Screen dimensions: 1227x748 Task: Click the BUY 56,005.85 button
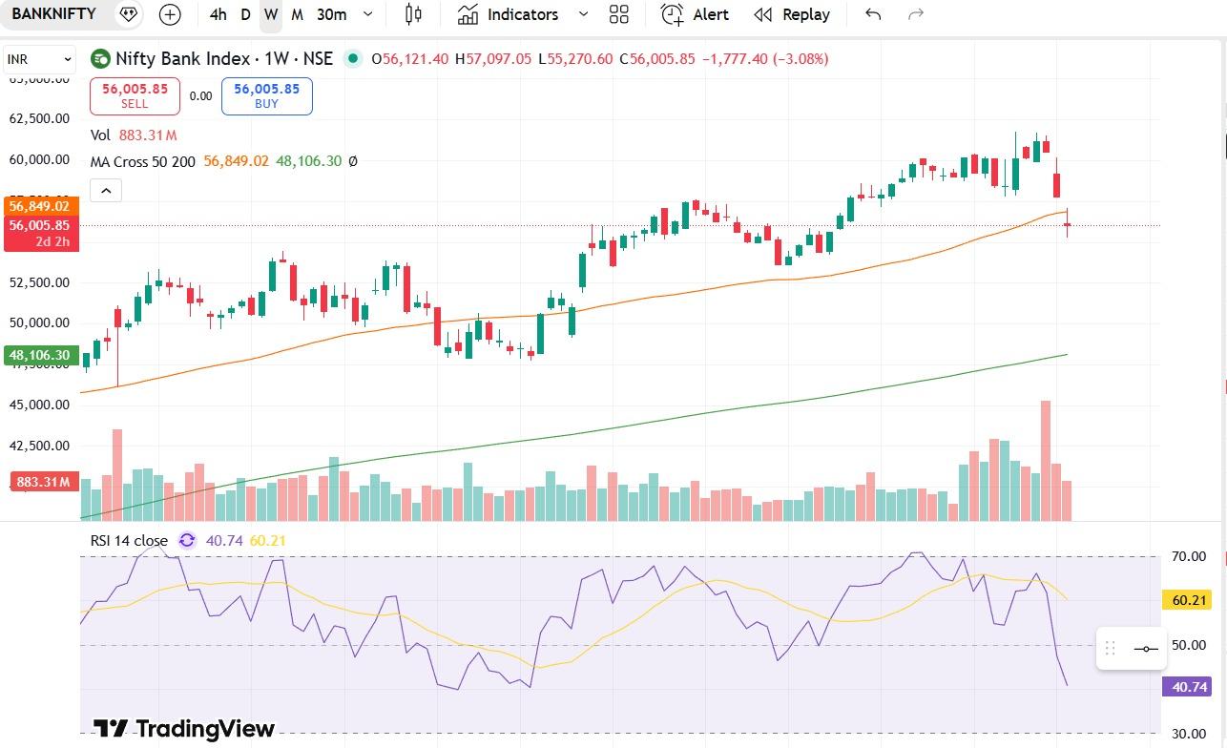266,95
